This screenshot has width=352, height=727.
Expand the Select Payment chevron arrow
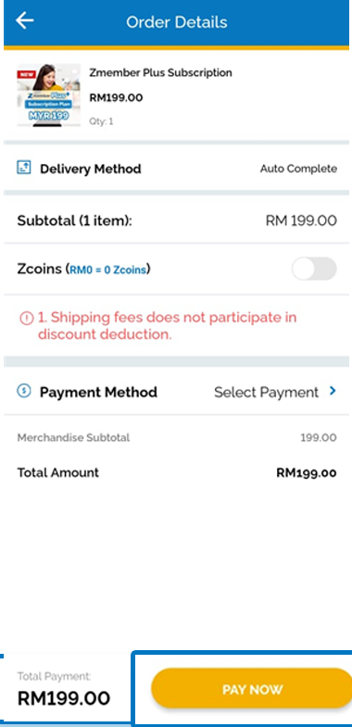point(332,392)
